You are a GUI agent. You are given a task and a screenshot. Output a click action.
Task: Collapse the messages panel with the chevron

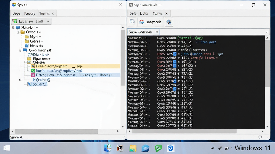point(267,32)
